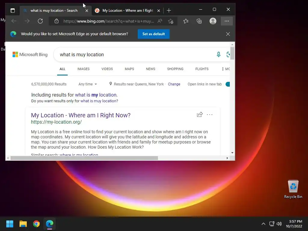
Task: Open the FLIGHTS search tab
Action: pos(202,69)
